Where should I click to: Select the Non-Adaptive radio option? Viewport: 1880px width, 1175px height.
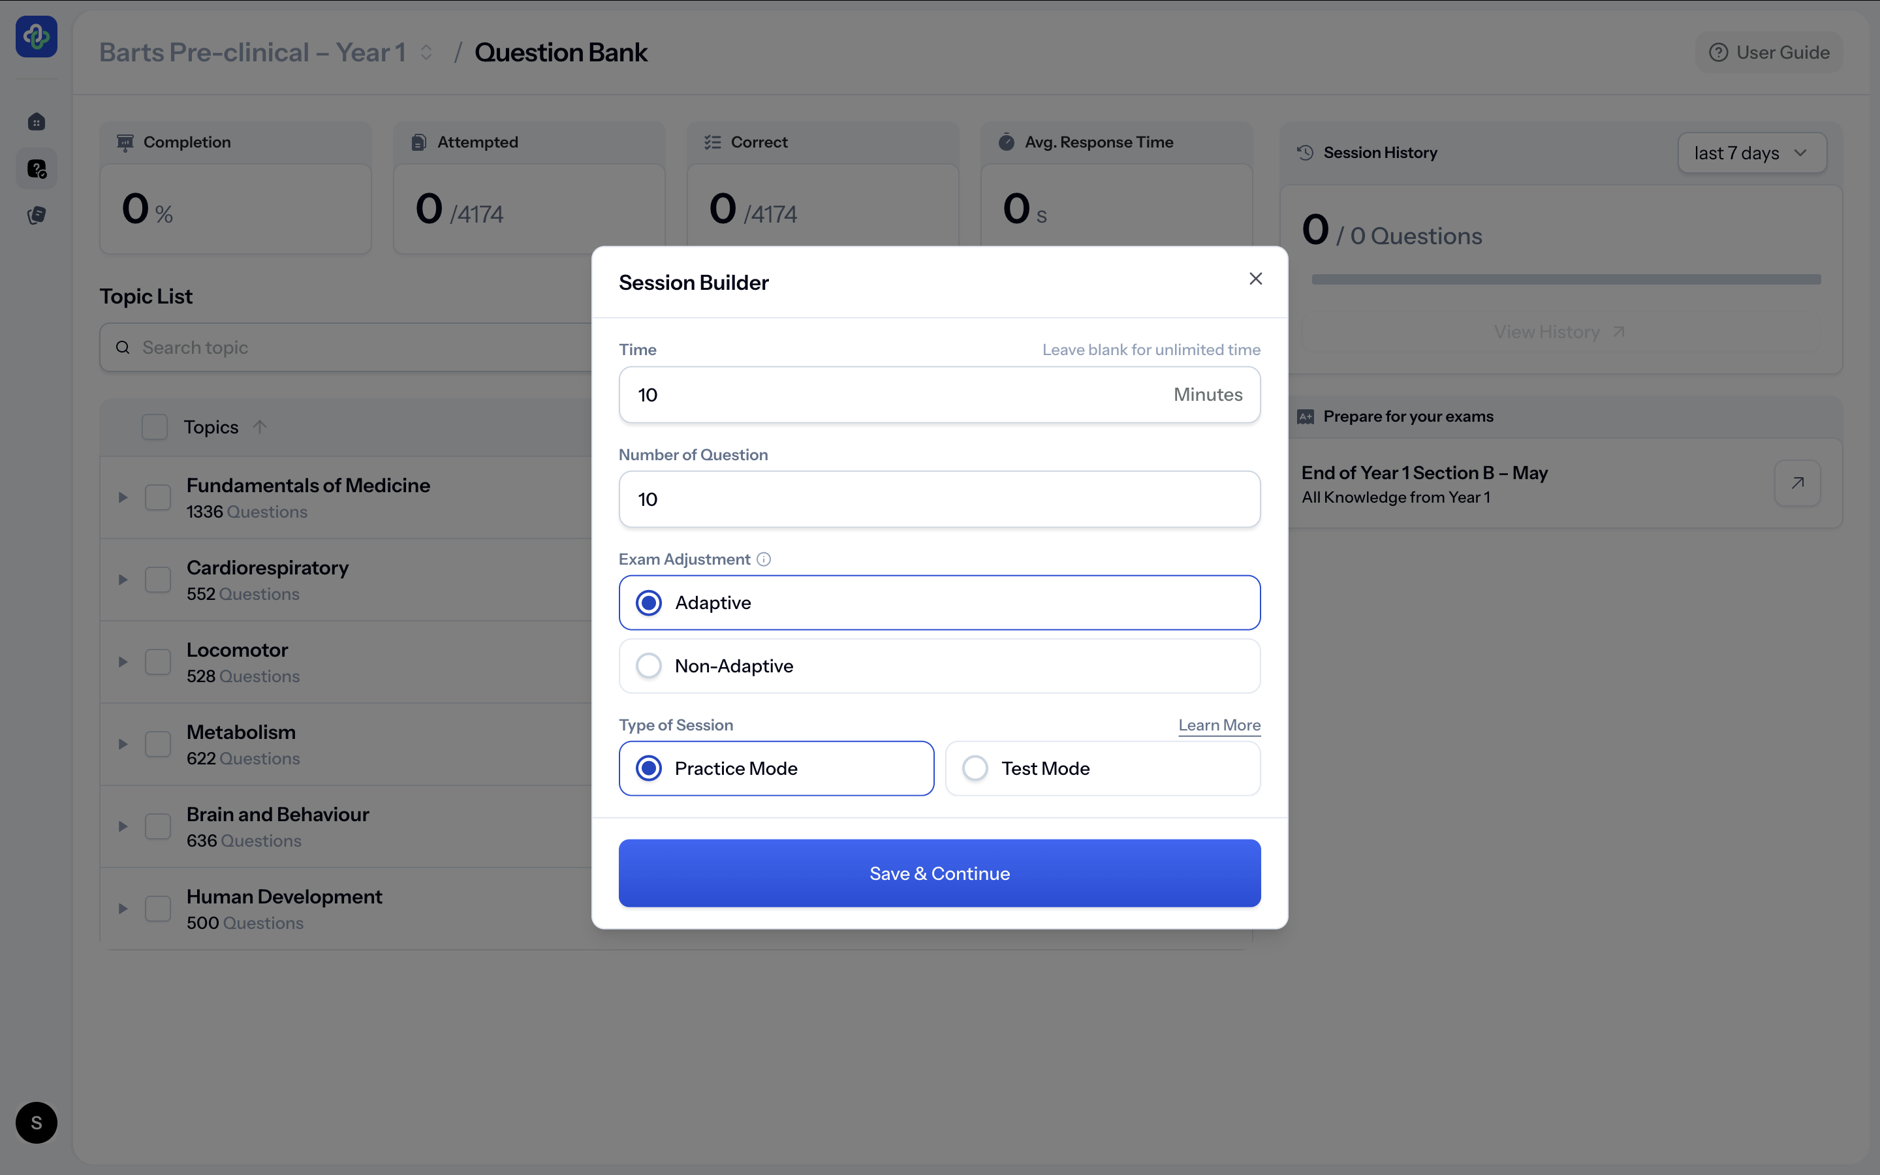click(649, 666)
